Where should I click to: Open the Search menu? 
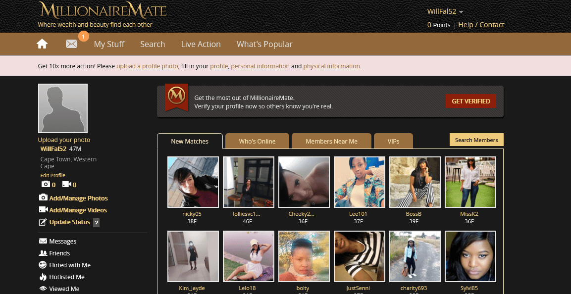pos(153,44)
